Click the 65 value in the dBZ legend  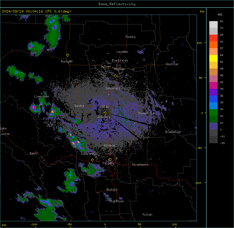point(222,35)
